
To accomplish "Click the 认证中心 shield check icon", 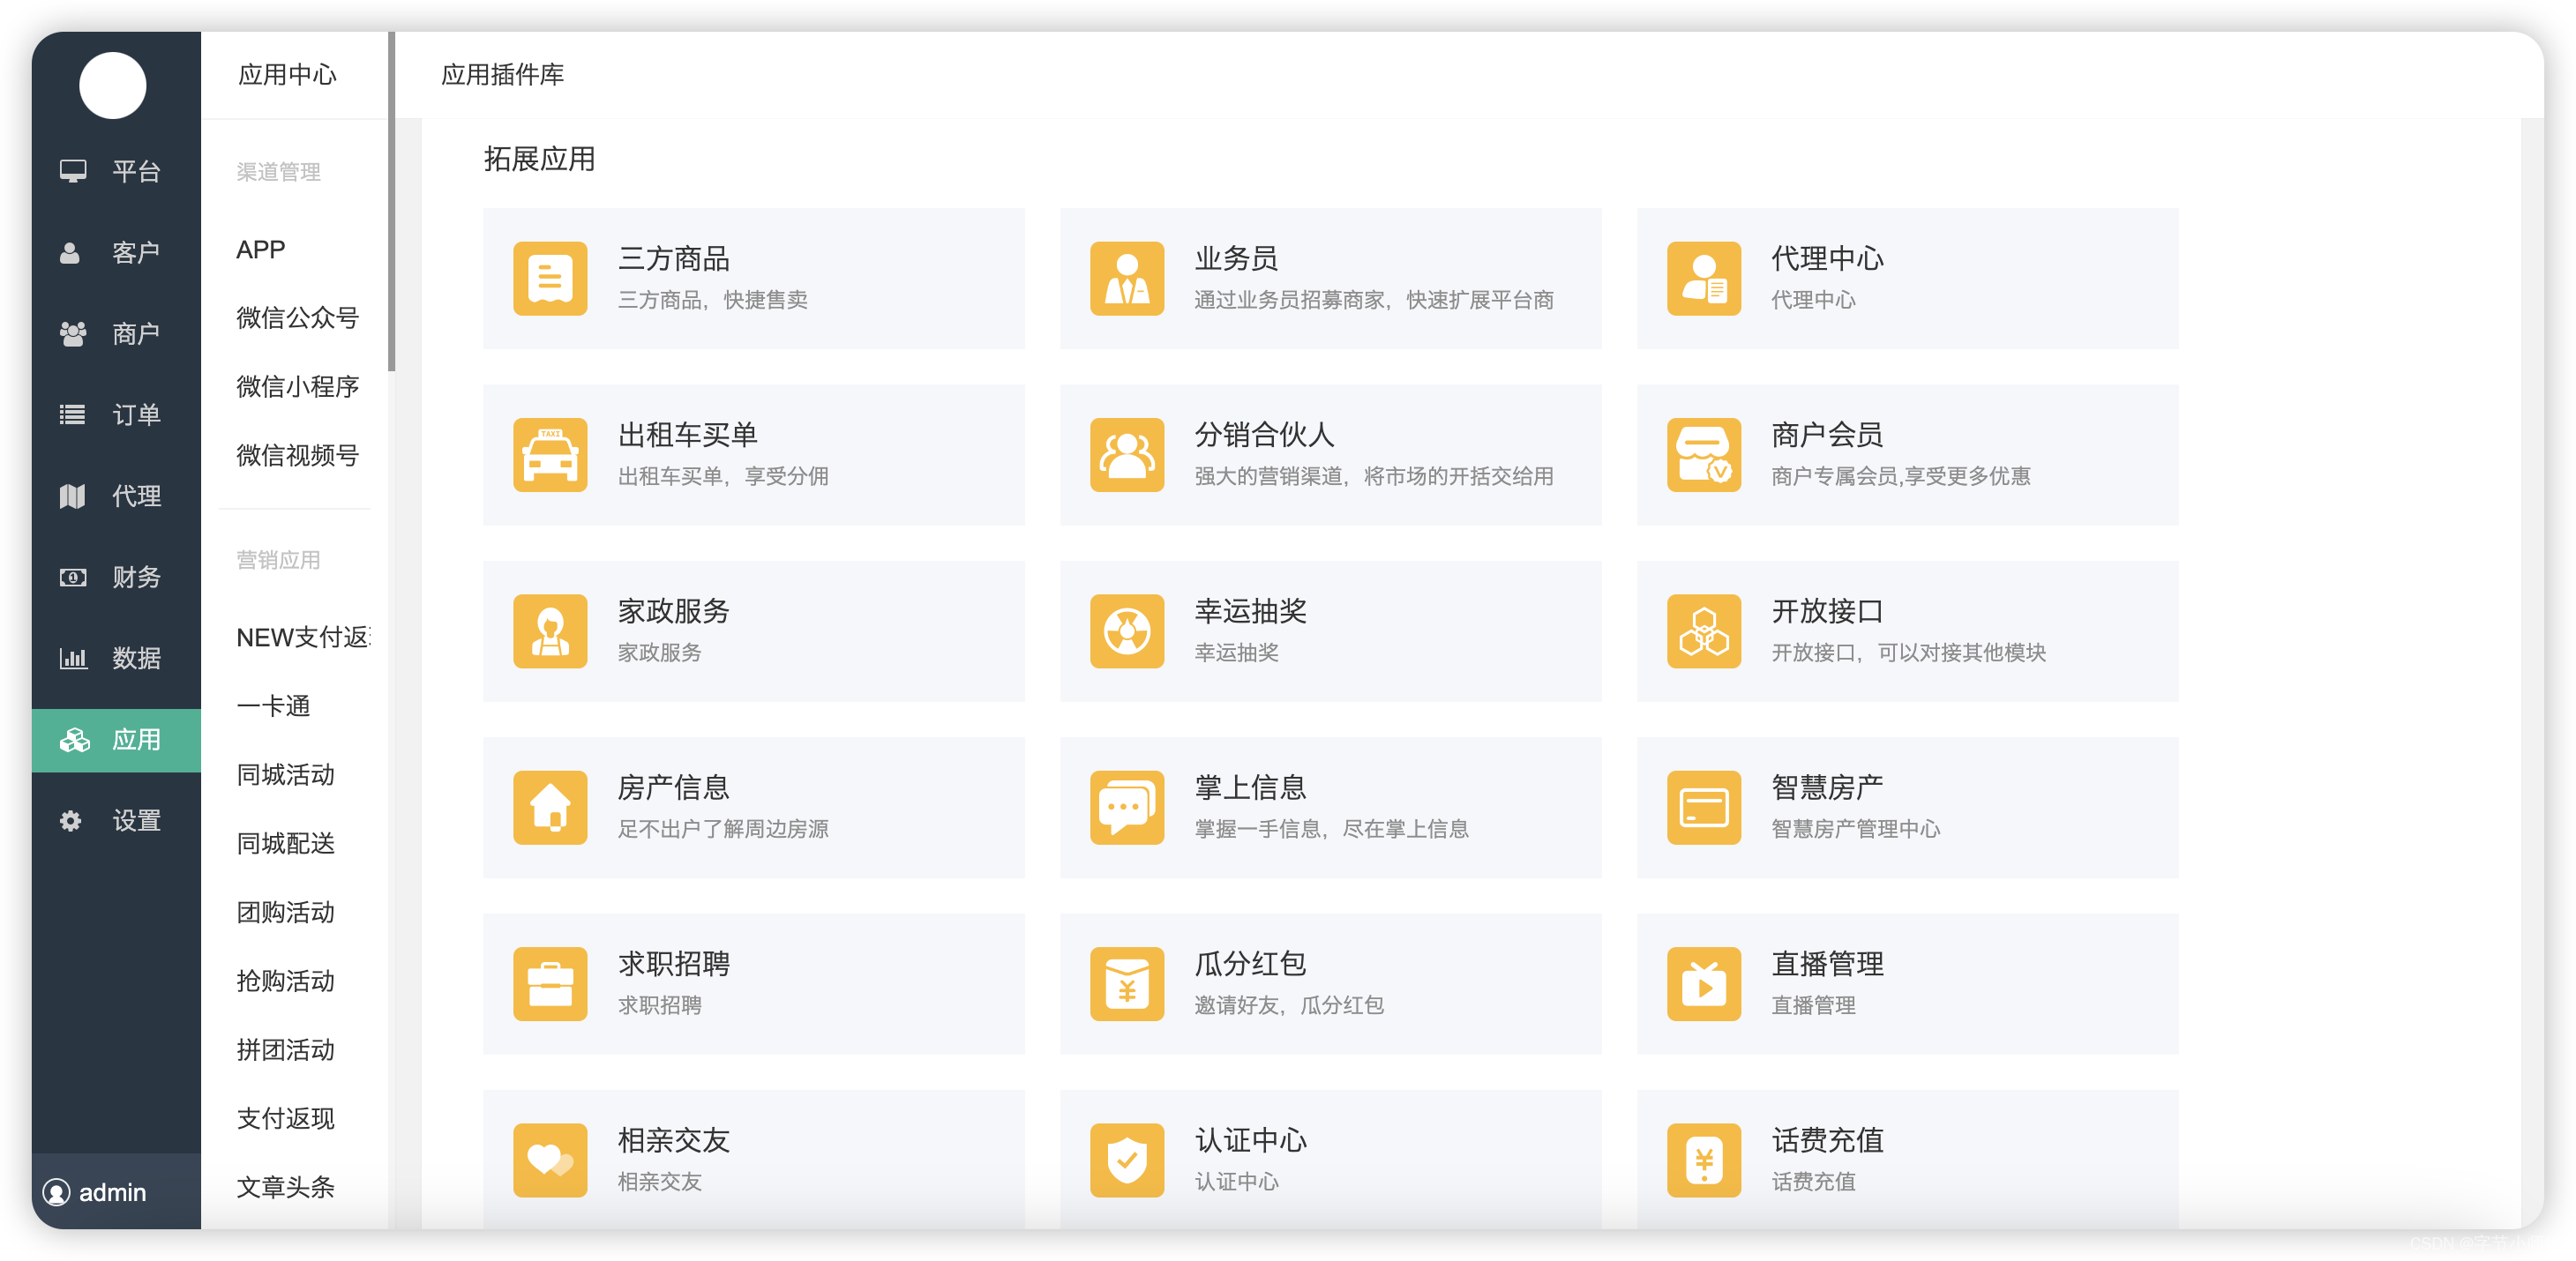I will tap(1127, 1160).
